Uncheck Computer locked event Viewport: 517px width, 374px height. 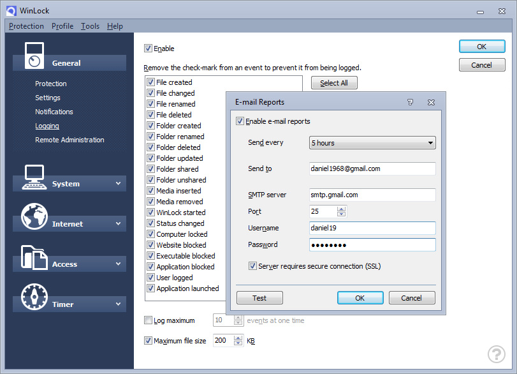pos(150,234)
